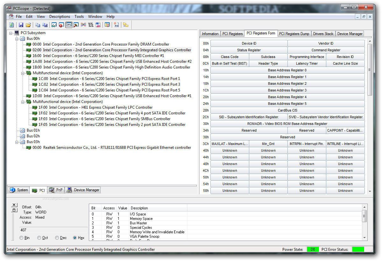Screen dimensions: 382x261
Task: Click the bit table scrollbar down arrow
Action: (364, 237)
